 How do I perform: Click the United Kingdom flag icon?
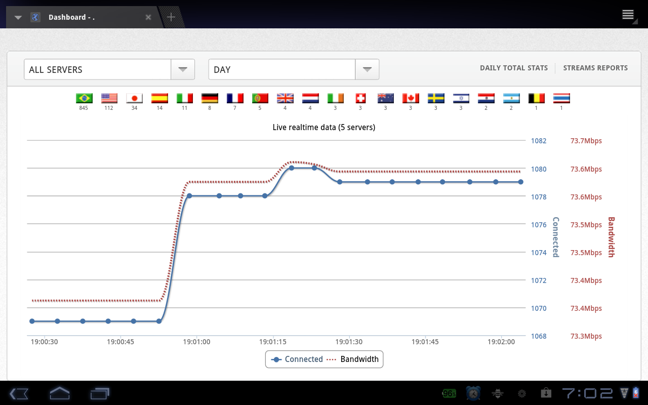click(285, 98)
